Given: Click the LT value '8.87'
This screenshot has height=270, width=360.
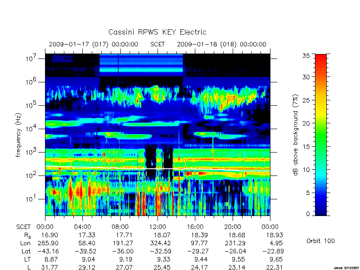Looking at the screenshot, I should [x=51, y=259].
